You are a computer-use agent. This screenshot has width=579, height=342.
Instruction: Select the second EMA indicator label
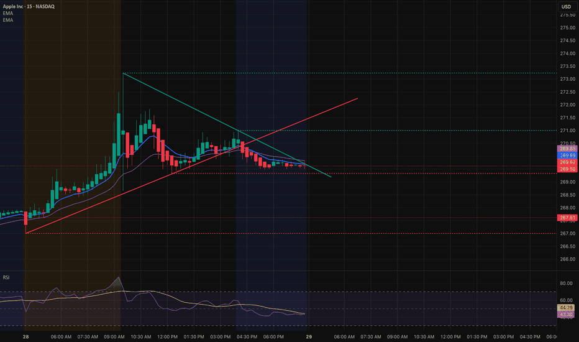7,20
